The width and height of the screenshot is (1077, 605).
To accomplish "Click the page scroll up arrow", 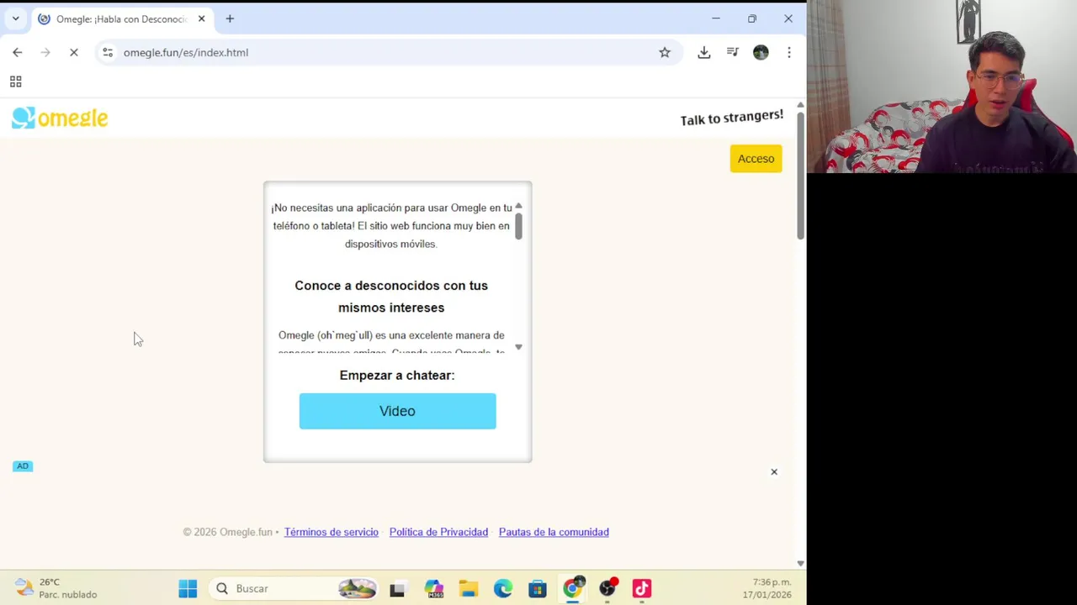I will 800,105.
